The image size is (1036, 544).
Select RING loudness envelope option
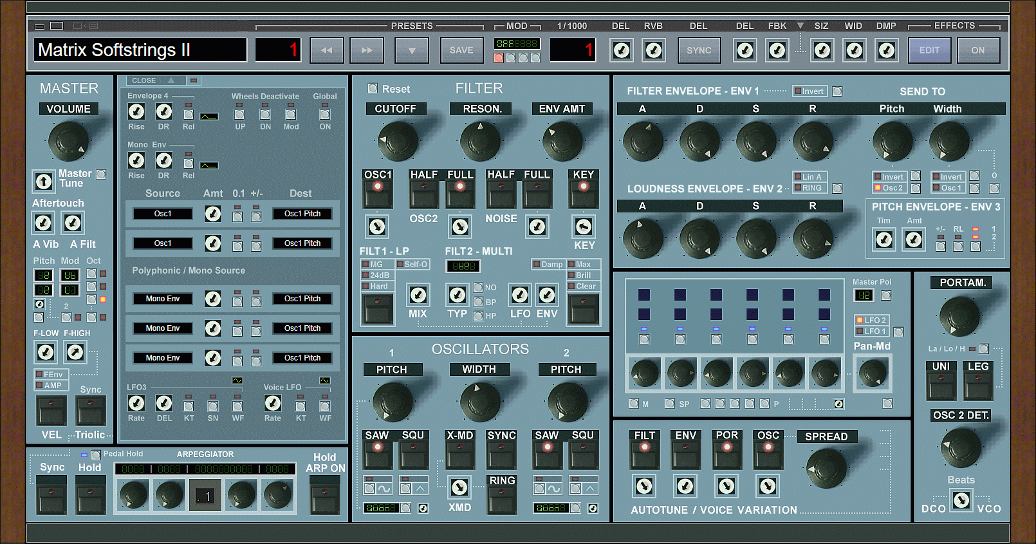(809, 188)
